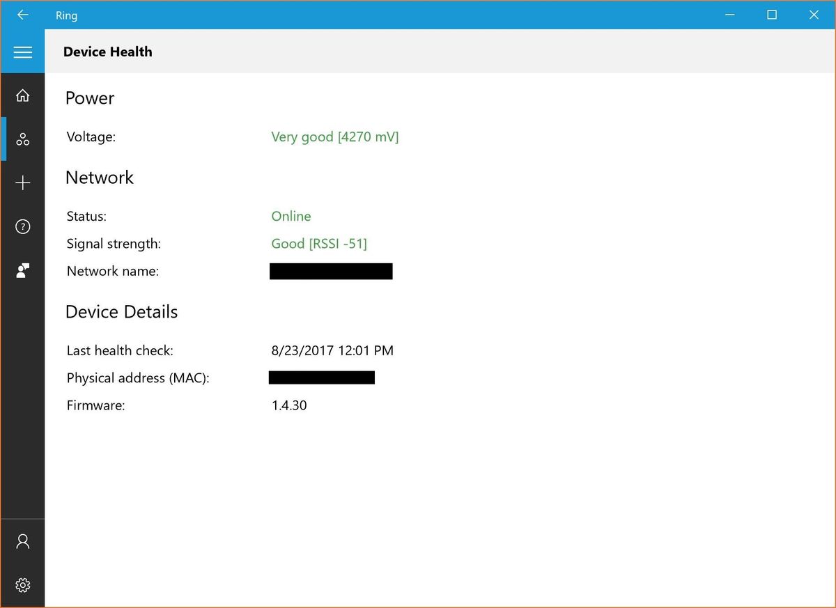Open the hamburger navigation menu

pos(23,52)
